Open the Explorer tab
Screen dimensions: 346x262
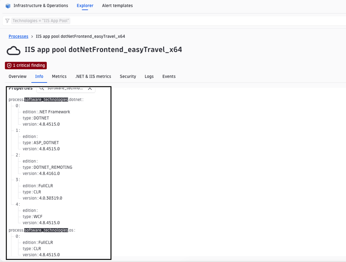(85, 6)
